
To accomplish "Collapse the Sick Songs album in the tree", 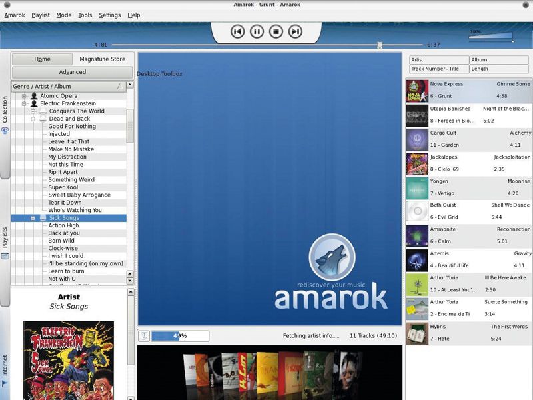I will (33, 217).
